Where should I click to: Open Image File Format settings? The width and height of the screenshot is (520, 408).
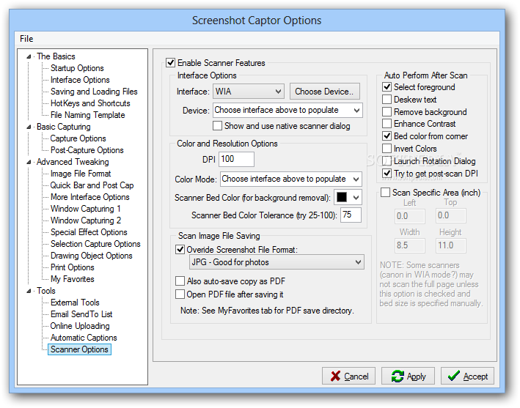tap(81, 174)
